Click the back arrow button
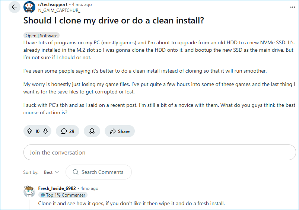Viewport: 299px width, 210px height. click(14, 7)
